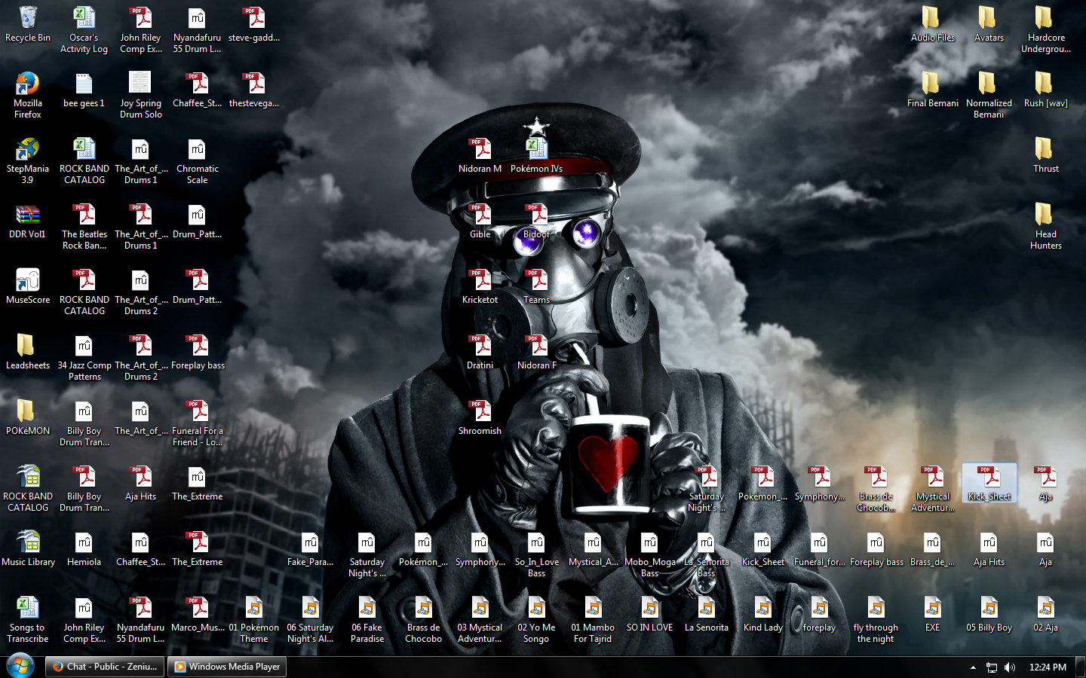The image size is (1086, 678).
Task: Open Songs to Transcribe spreadsheet
Action: pyautogui.click(x=28, y=620)
